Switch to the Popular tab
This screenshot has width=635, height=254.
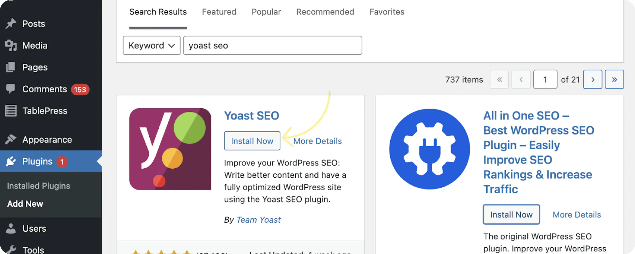266,12
